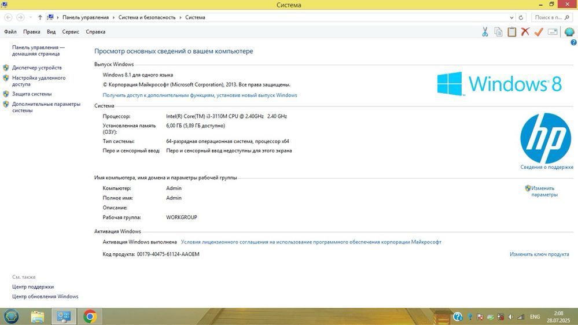Open help via blue question mark icon

click(x=573, y=42)
